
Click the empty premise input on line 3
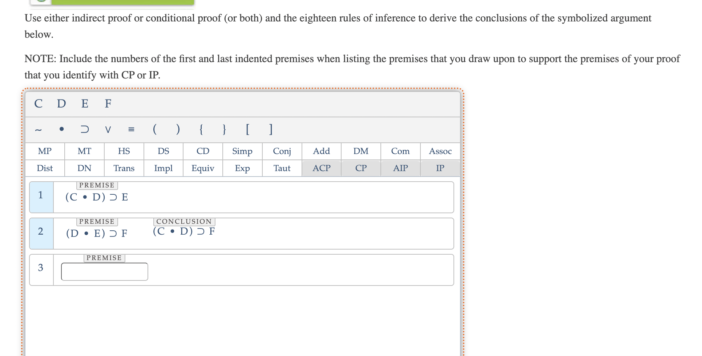[x=104, y=271]
